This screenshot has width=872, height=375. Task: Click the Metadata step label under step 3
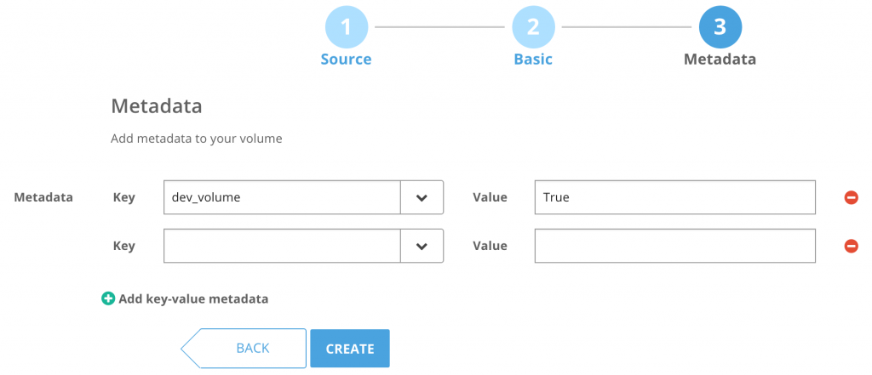(x=720, y=60)
